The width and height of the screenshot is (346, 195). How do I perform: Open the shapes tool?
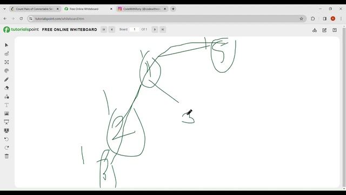(6, 96)
